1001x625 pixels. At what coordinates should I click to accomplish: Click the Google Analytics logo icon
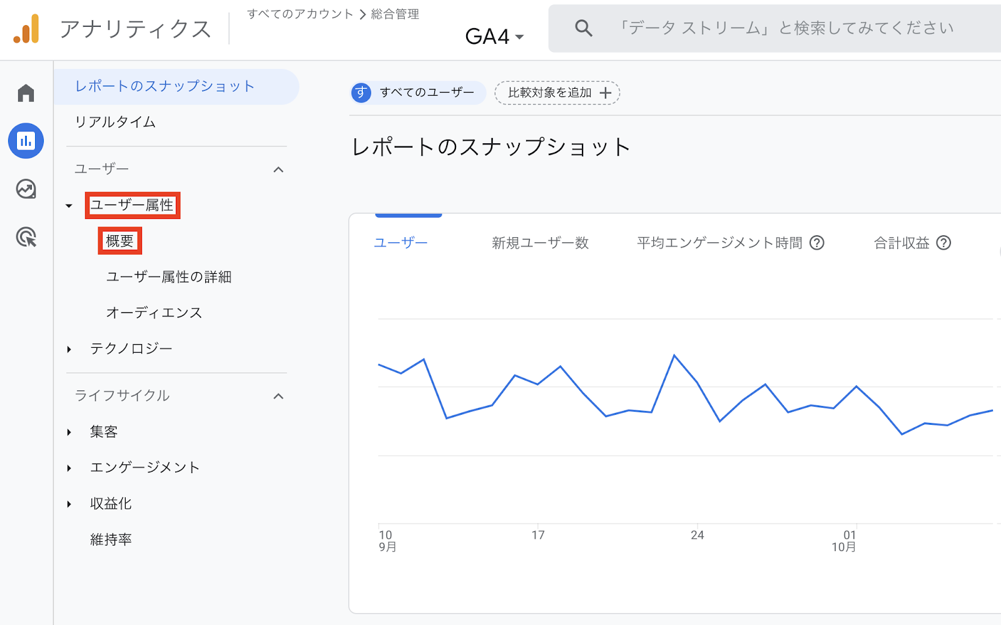click(26, 29)
